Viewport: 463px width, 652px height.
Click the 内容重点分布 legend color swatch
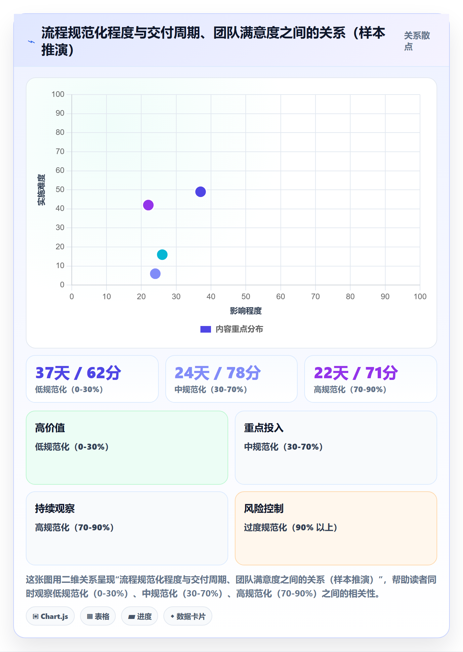pos(206,329)
